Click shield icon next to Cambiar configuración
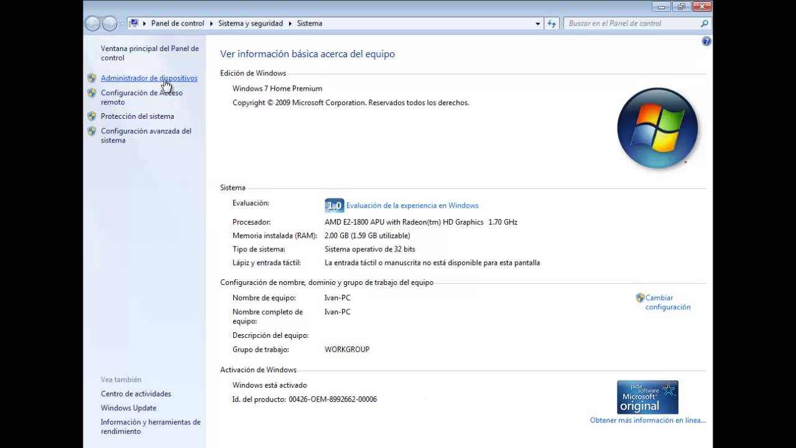The width and height of the screenshot is (796, 448). point(640,298)
